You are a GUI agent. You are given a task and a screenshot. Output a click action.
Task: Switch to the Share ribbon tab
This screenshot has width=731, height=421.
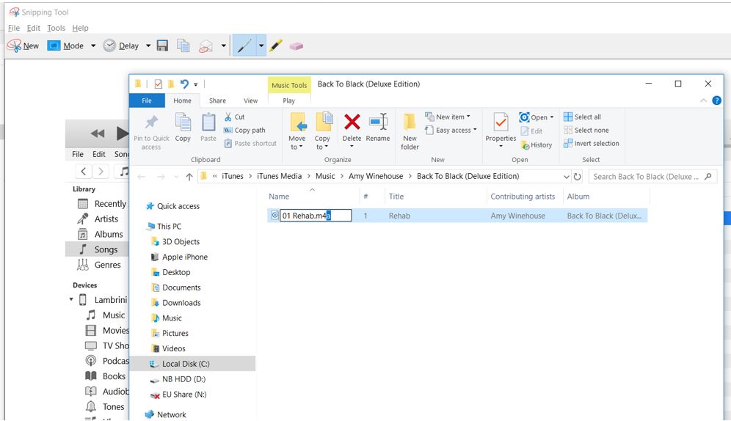[217, 100]
